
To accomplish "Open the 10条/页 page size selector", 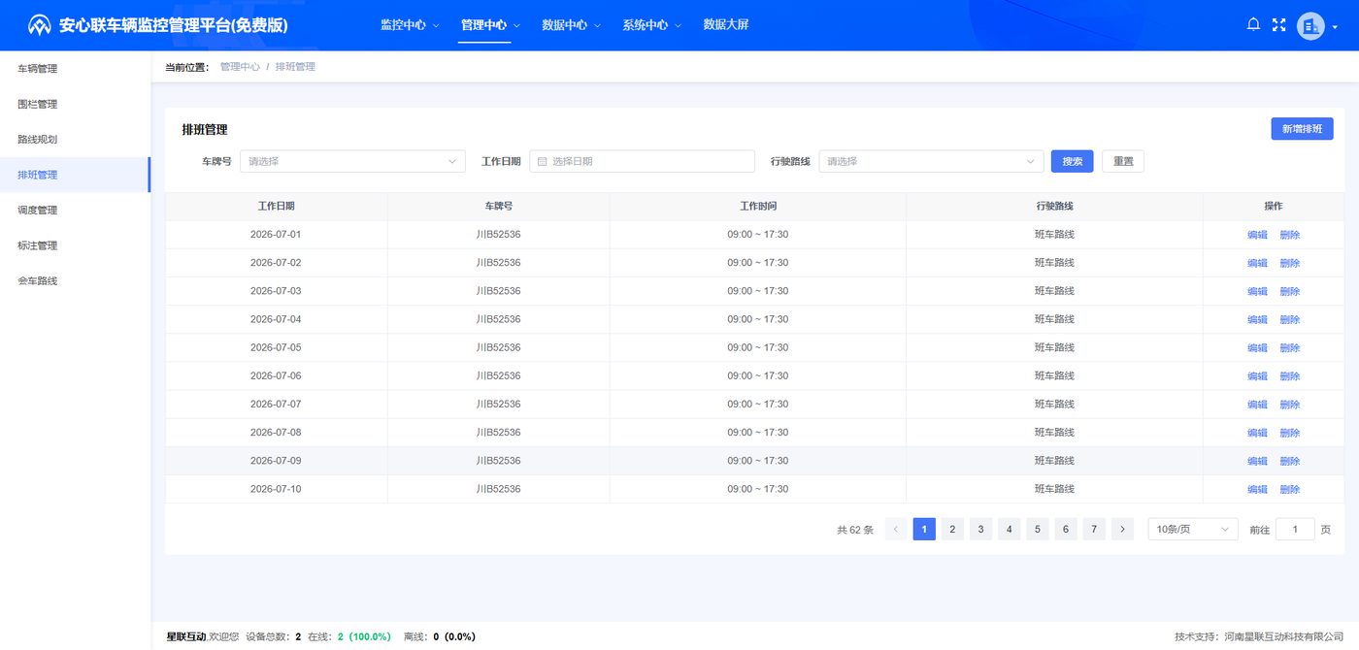I will tap(1193, 529).
